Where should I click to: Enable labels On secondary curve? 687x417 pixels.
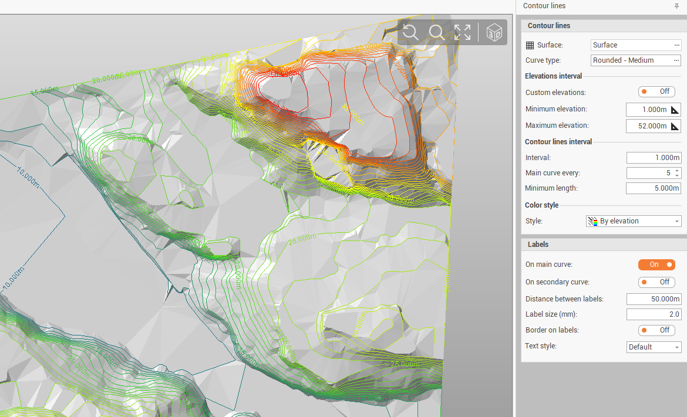(656, 282)
